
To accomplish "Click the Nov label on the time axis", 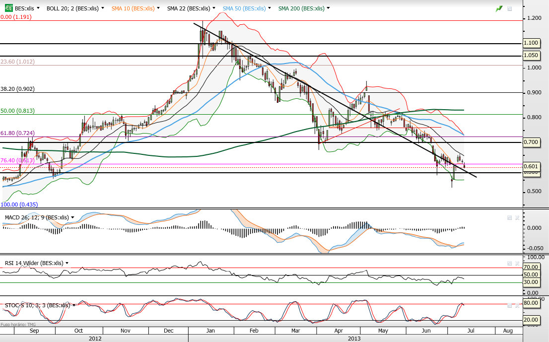I will pos(126,331).
